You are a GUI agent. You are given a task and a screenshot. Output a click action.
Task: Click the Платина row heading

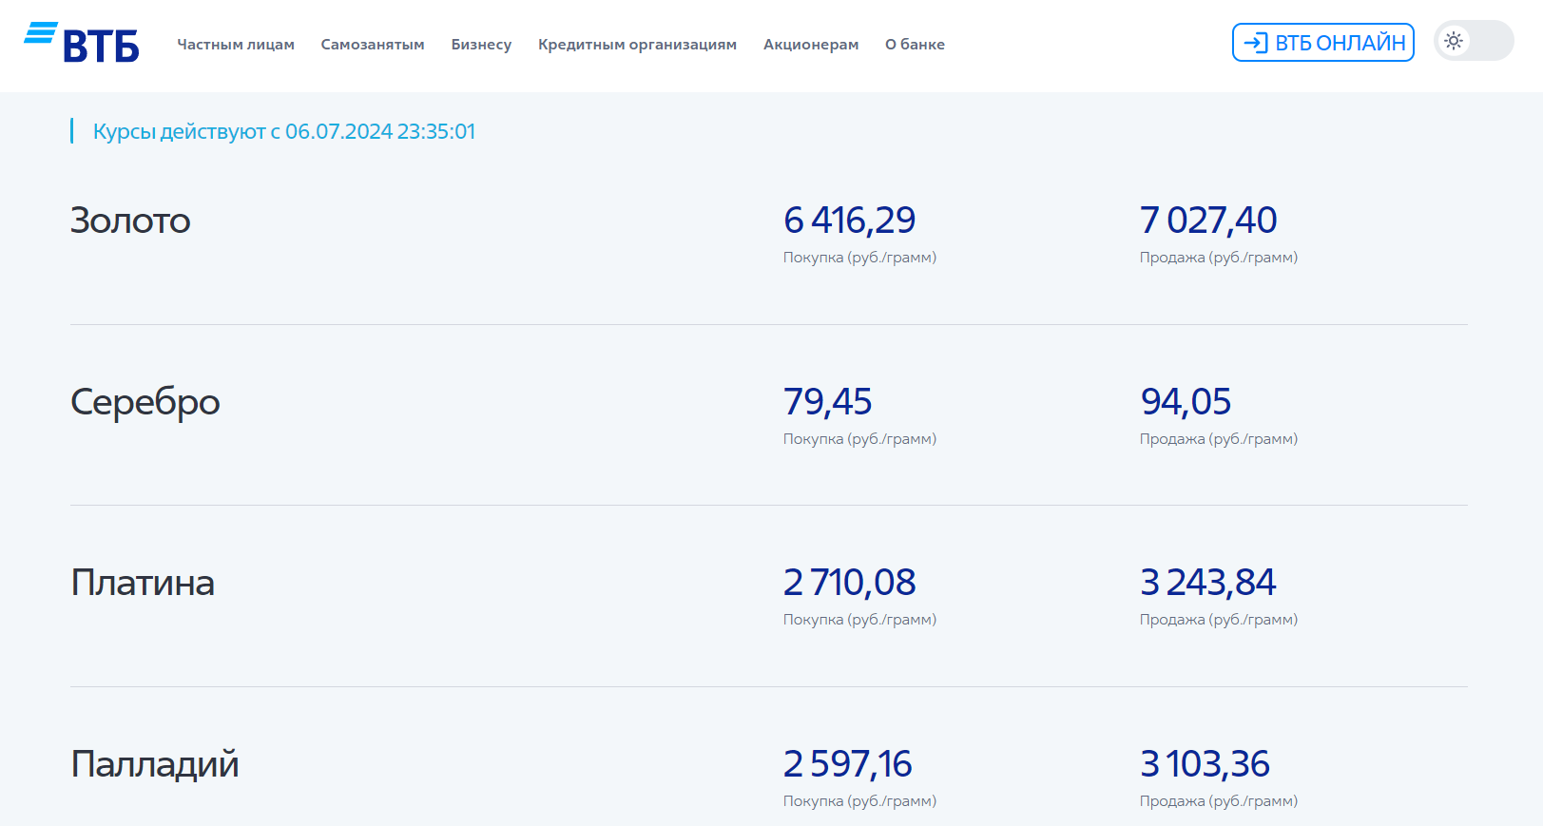143,583
